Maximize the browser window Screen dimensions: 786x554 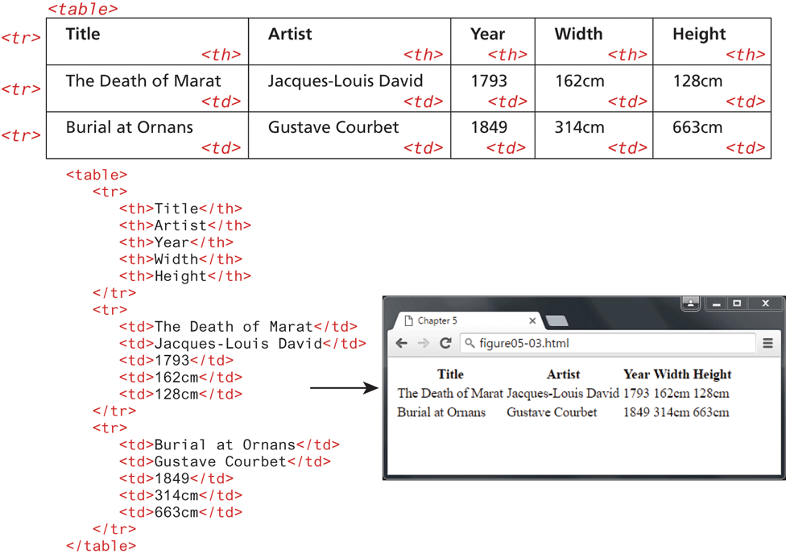[736, 304]
